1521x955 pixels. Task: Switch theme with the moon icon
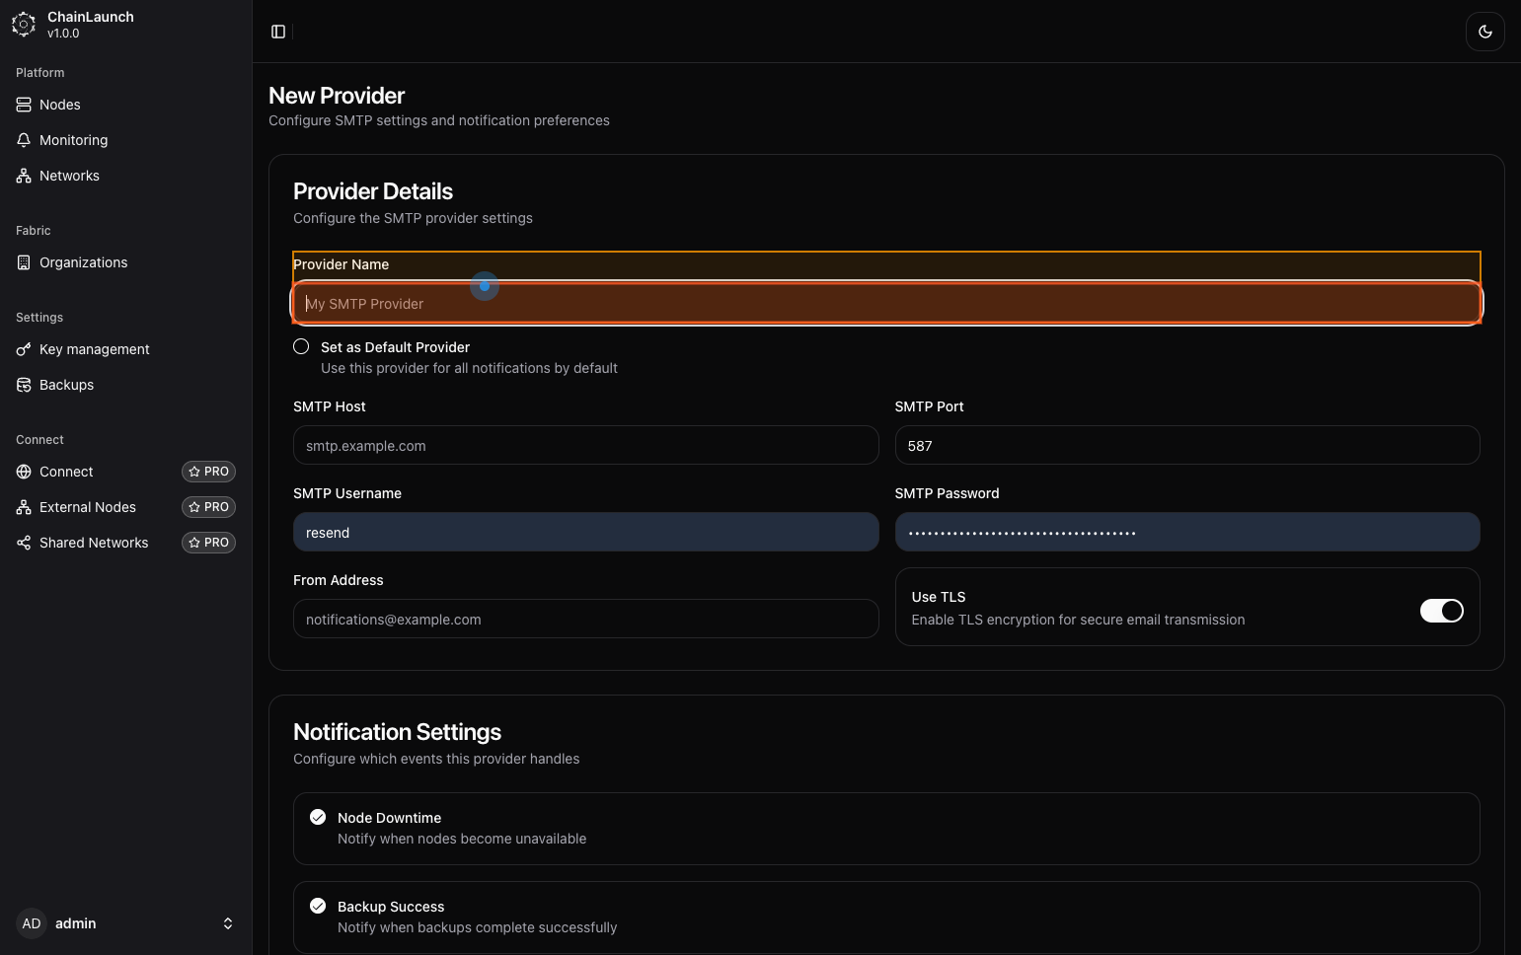point(1484,32)
